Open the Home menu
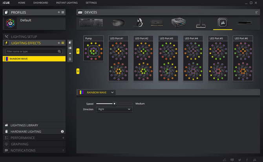Image resolution: width=263 pixels, height=162 pixels. click(22, 3)
